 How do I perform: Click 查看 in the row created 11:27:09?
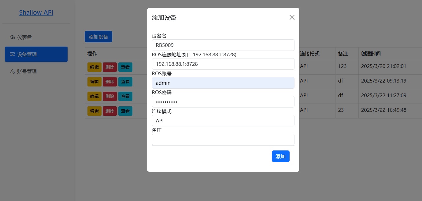pyautogui.click(x=125, y=96)
